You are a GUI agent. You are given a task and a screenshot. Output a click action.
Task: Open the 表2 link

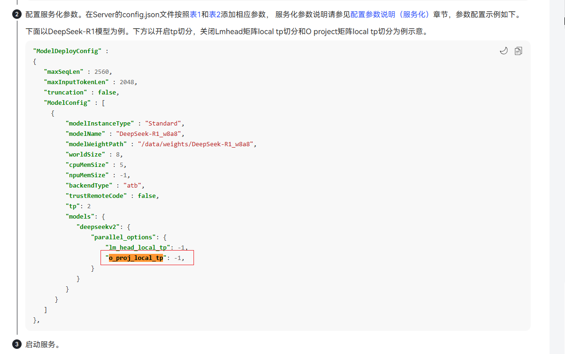tap(215, 15)
